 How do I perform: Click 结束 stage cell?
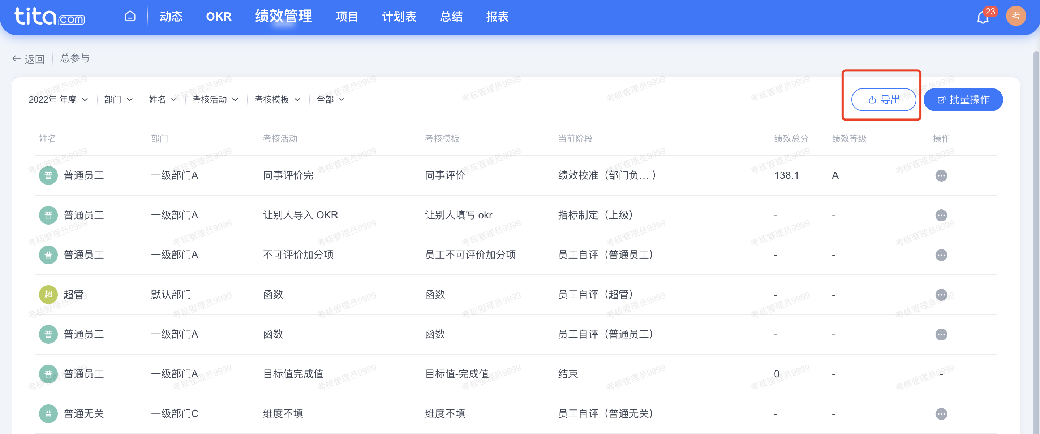[568, 374]
